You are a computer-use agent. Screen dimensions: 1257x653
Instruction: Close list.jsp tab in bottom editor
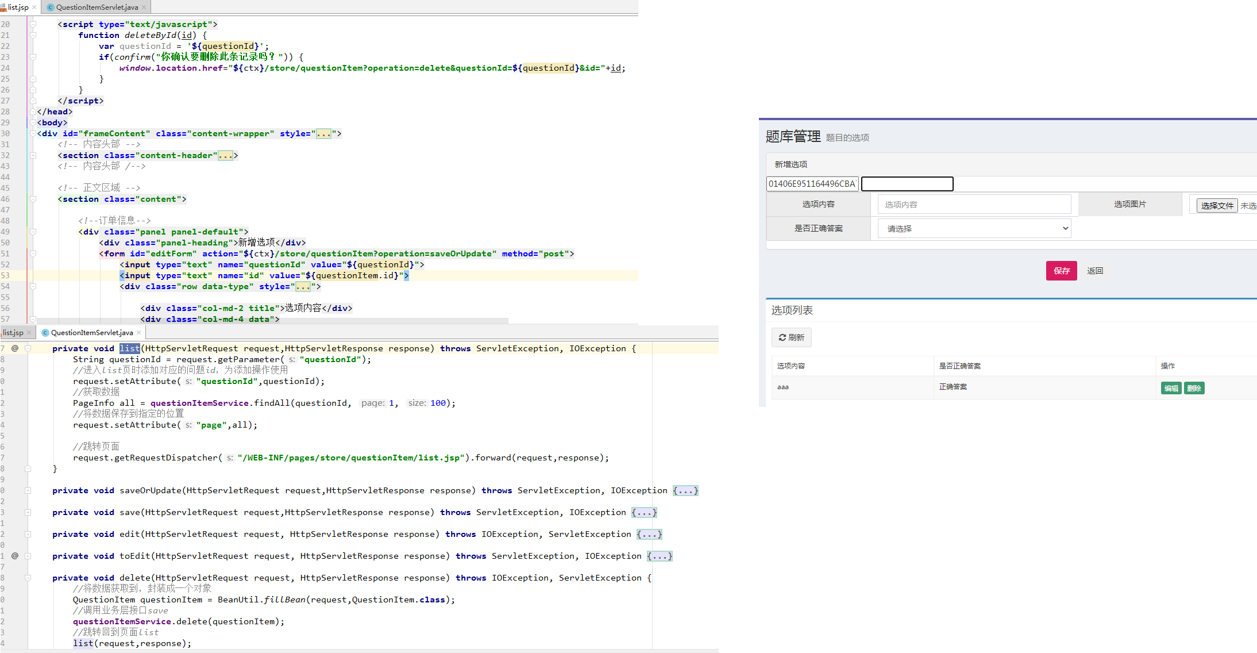click(29, 333)
